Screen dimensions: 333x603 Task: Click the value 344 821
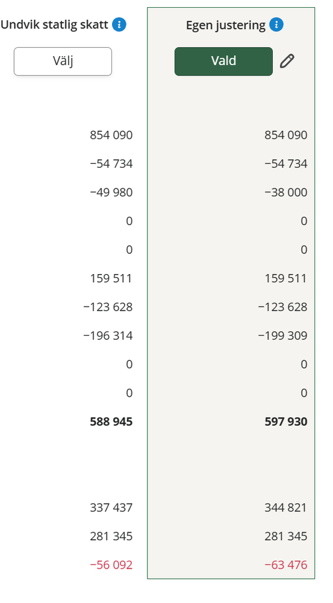click(x=286, y=508)
